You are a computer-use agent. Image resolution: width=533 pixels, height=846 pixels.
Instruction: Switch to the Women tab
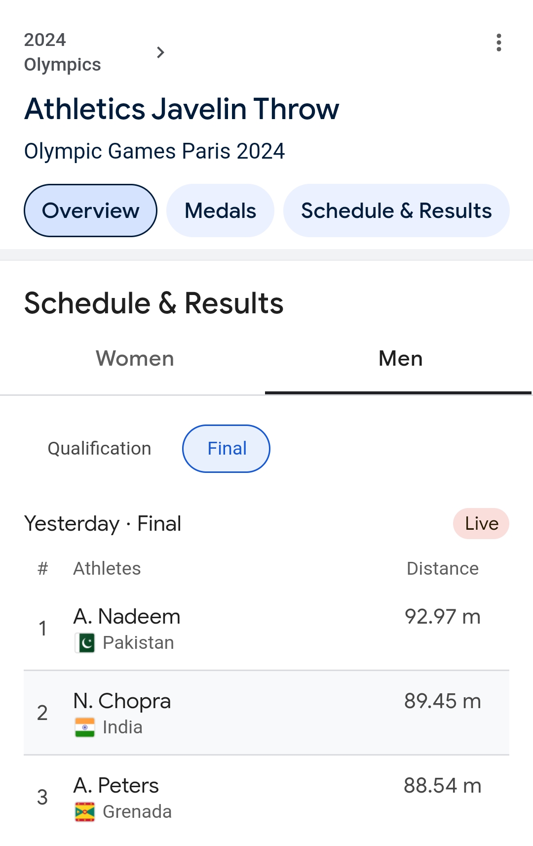pyautogui.click(x=135, y=359)
